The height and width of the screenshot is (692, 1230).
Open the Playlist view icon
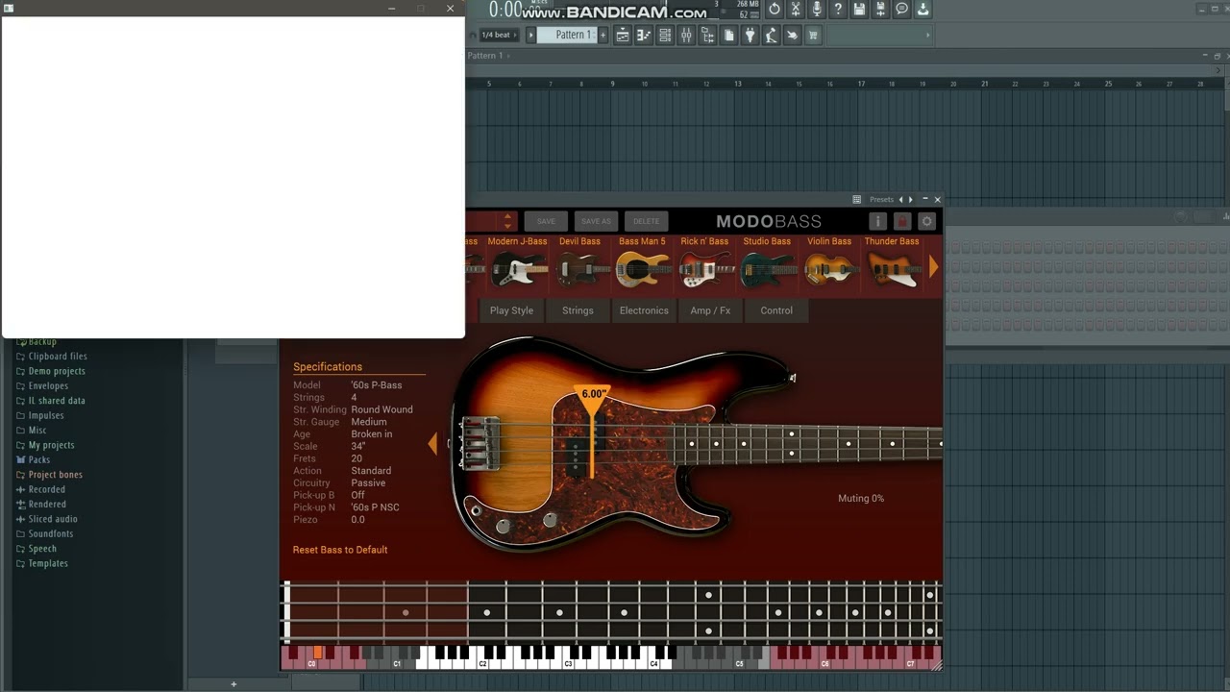pos(623,36)
